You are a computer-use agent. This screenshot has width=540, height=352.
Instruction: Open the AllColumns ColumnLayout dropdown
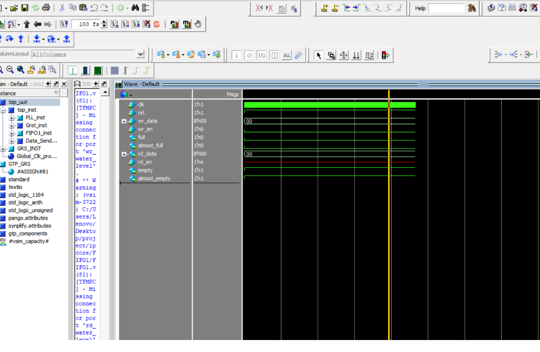click(x=140, y=54)
